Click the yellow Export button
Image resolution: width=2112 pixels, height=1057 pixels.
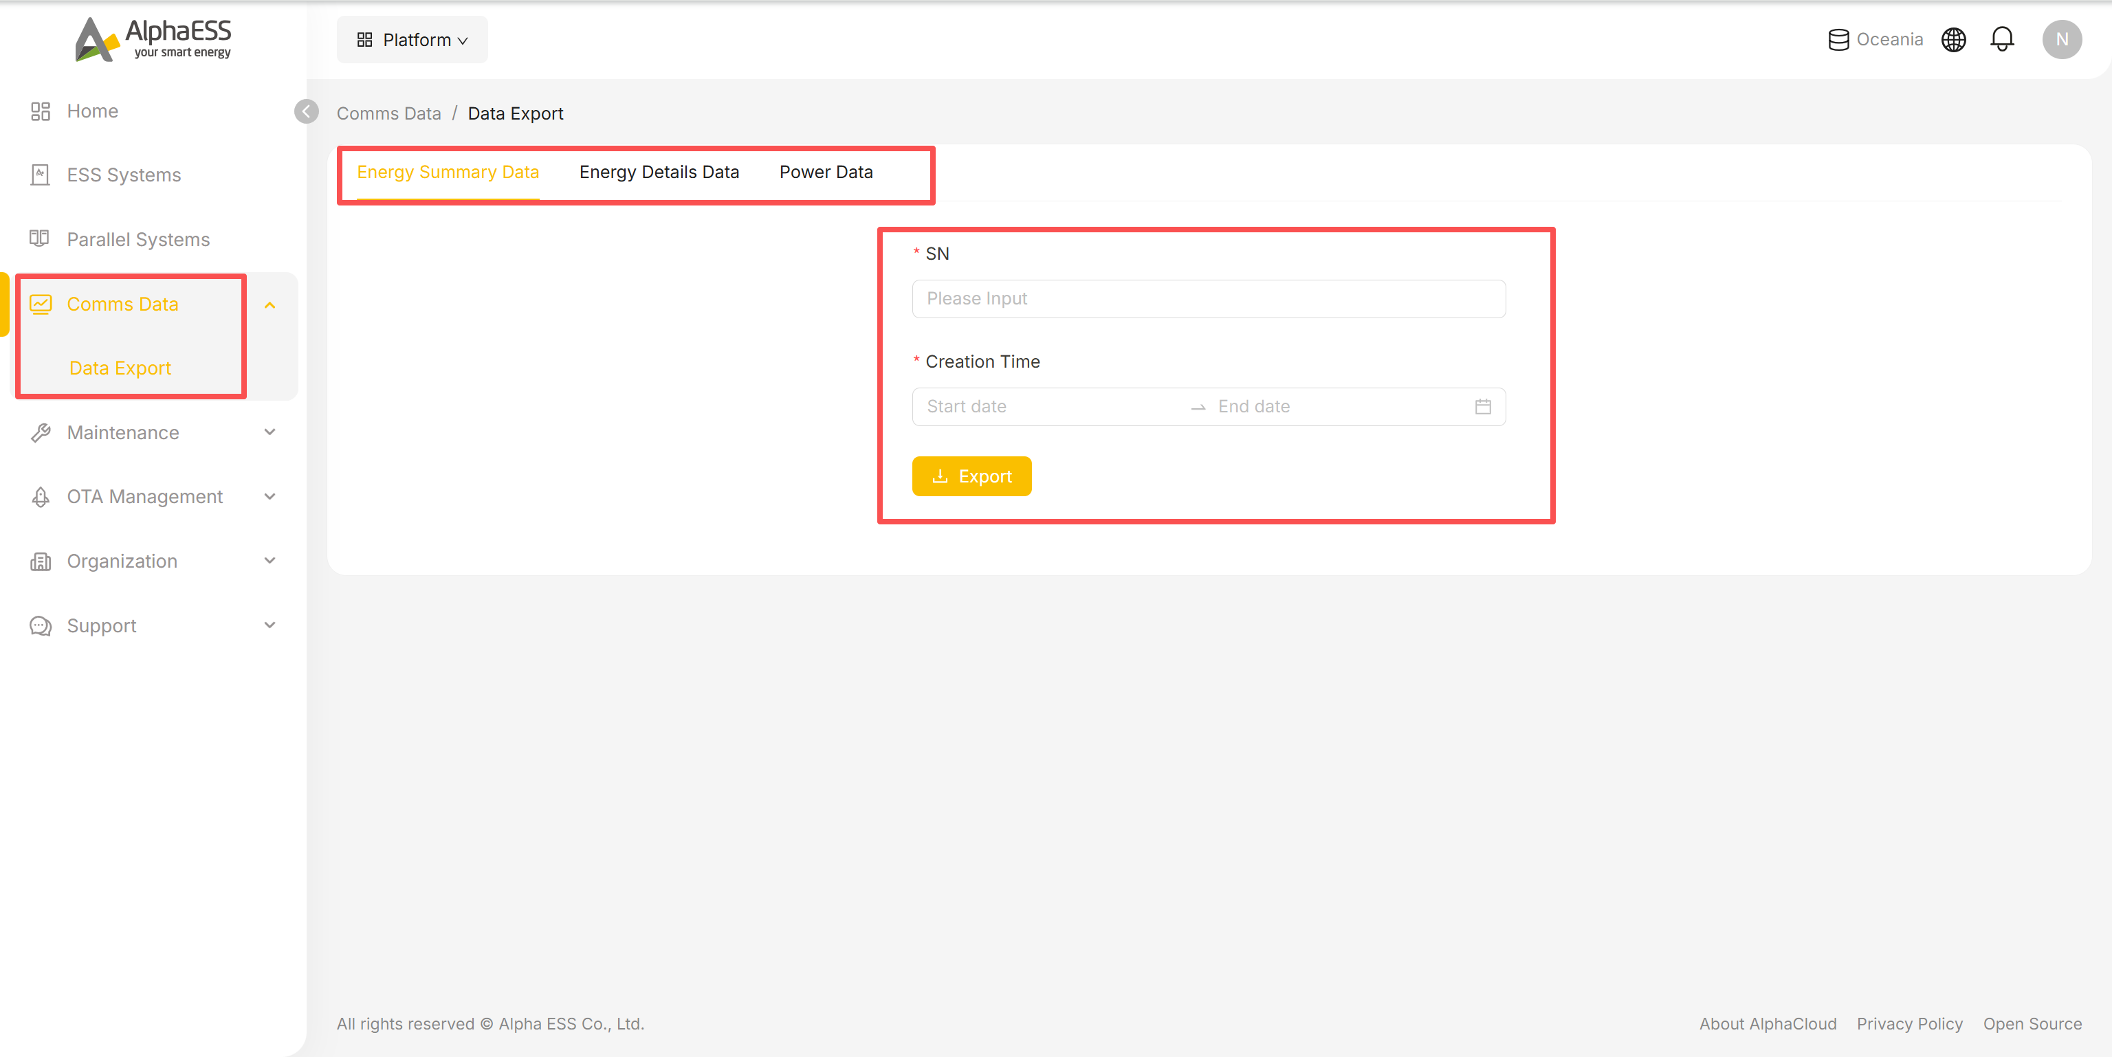click(971, 476)
